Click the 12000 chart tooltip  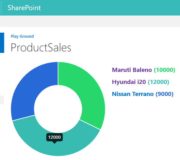coord(55,137)
